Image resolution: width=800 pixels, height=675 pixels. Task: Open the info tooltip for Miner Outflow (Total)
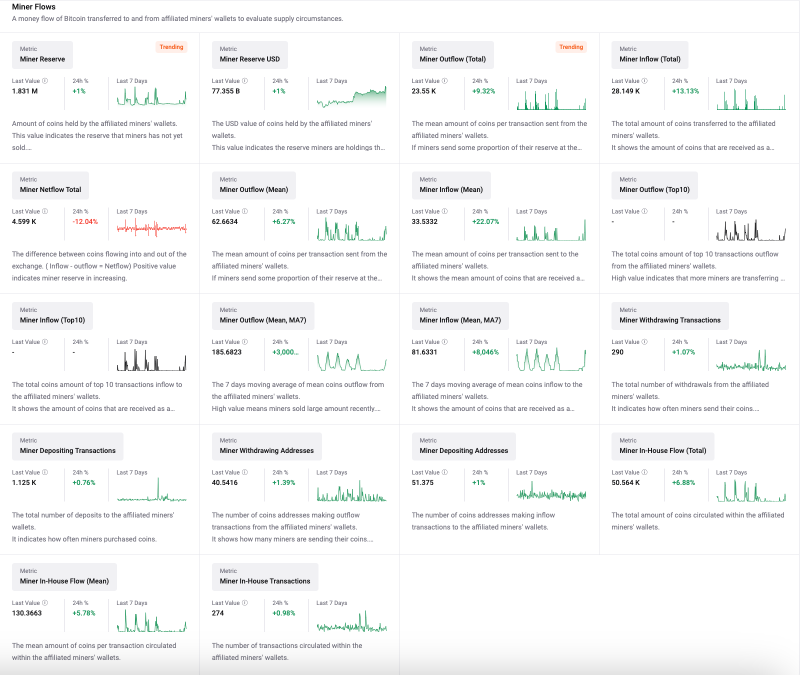[x=445, y=80]
